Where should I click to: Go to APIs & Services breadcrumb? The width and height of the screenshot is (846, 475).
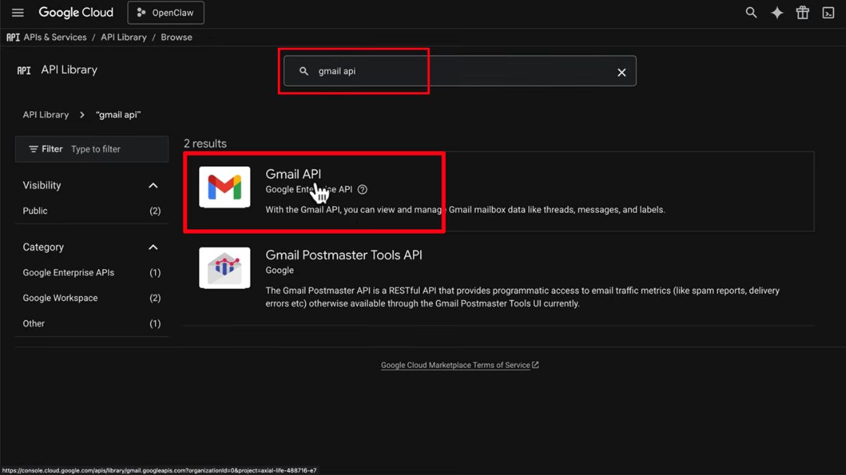click(x=55, y=37)
